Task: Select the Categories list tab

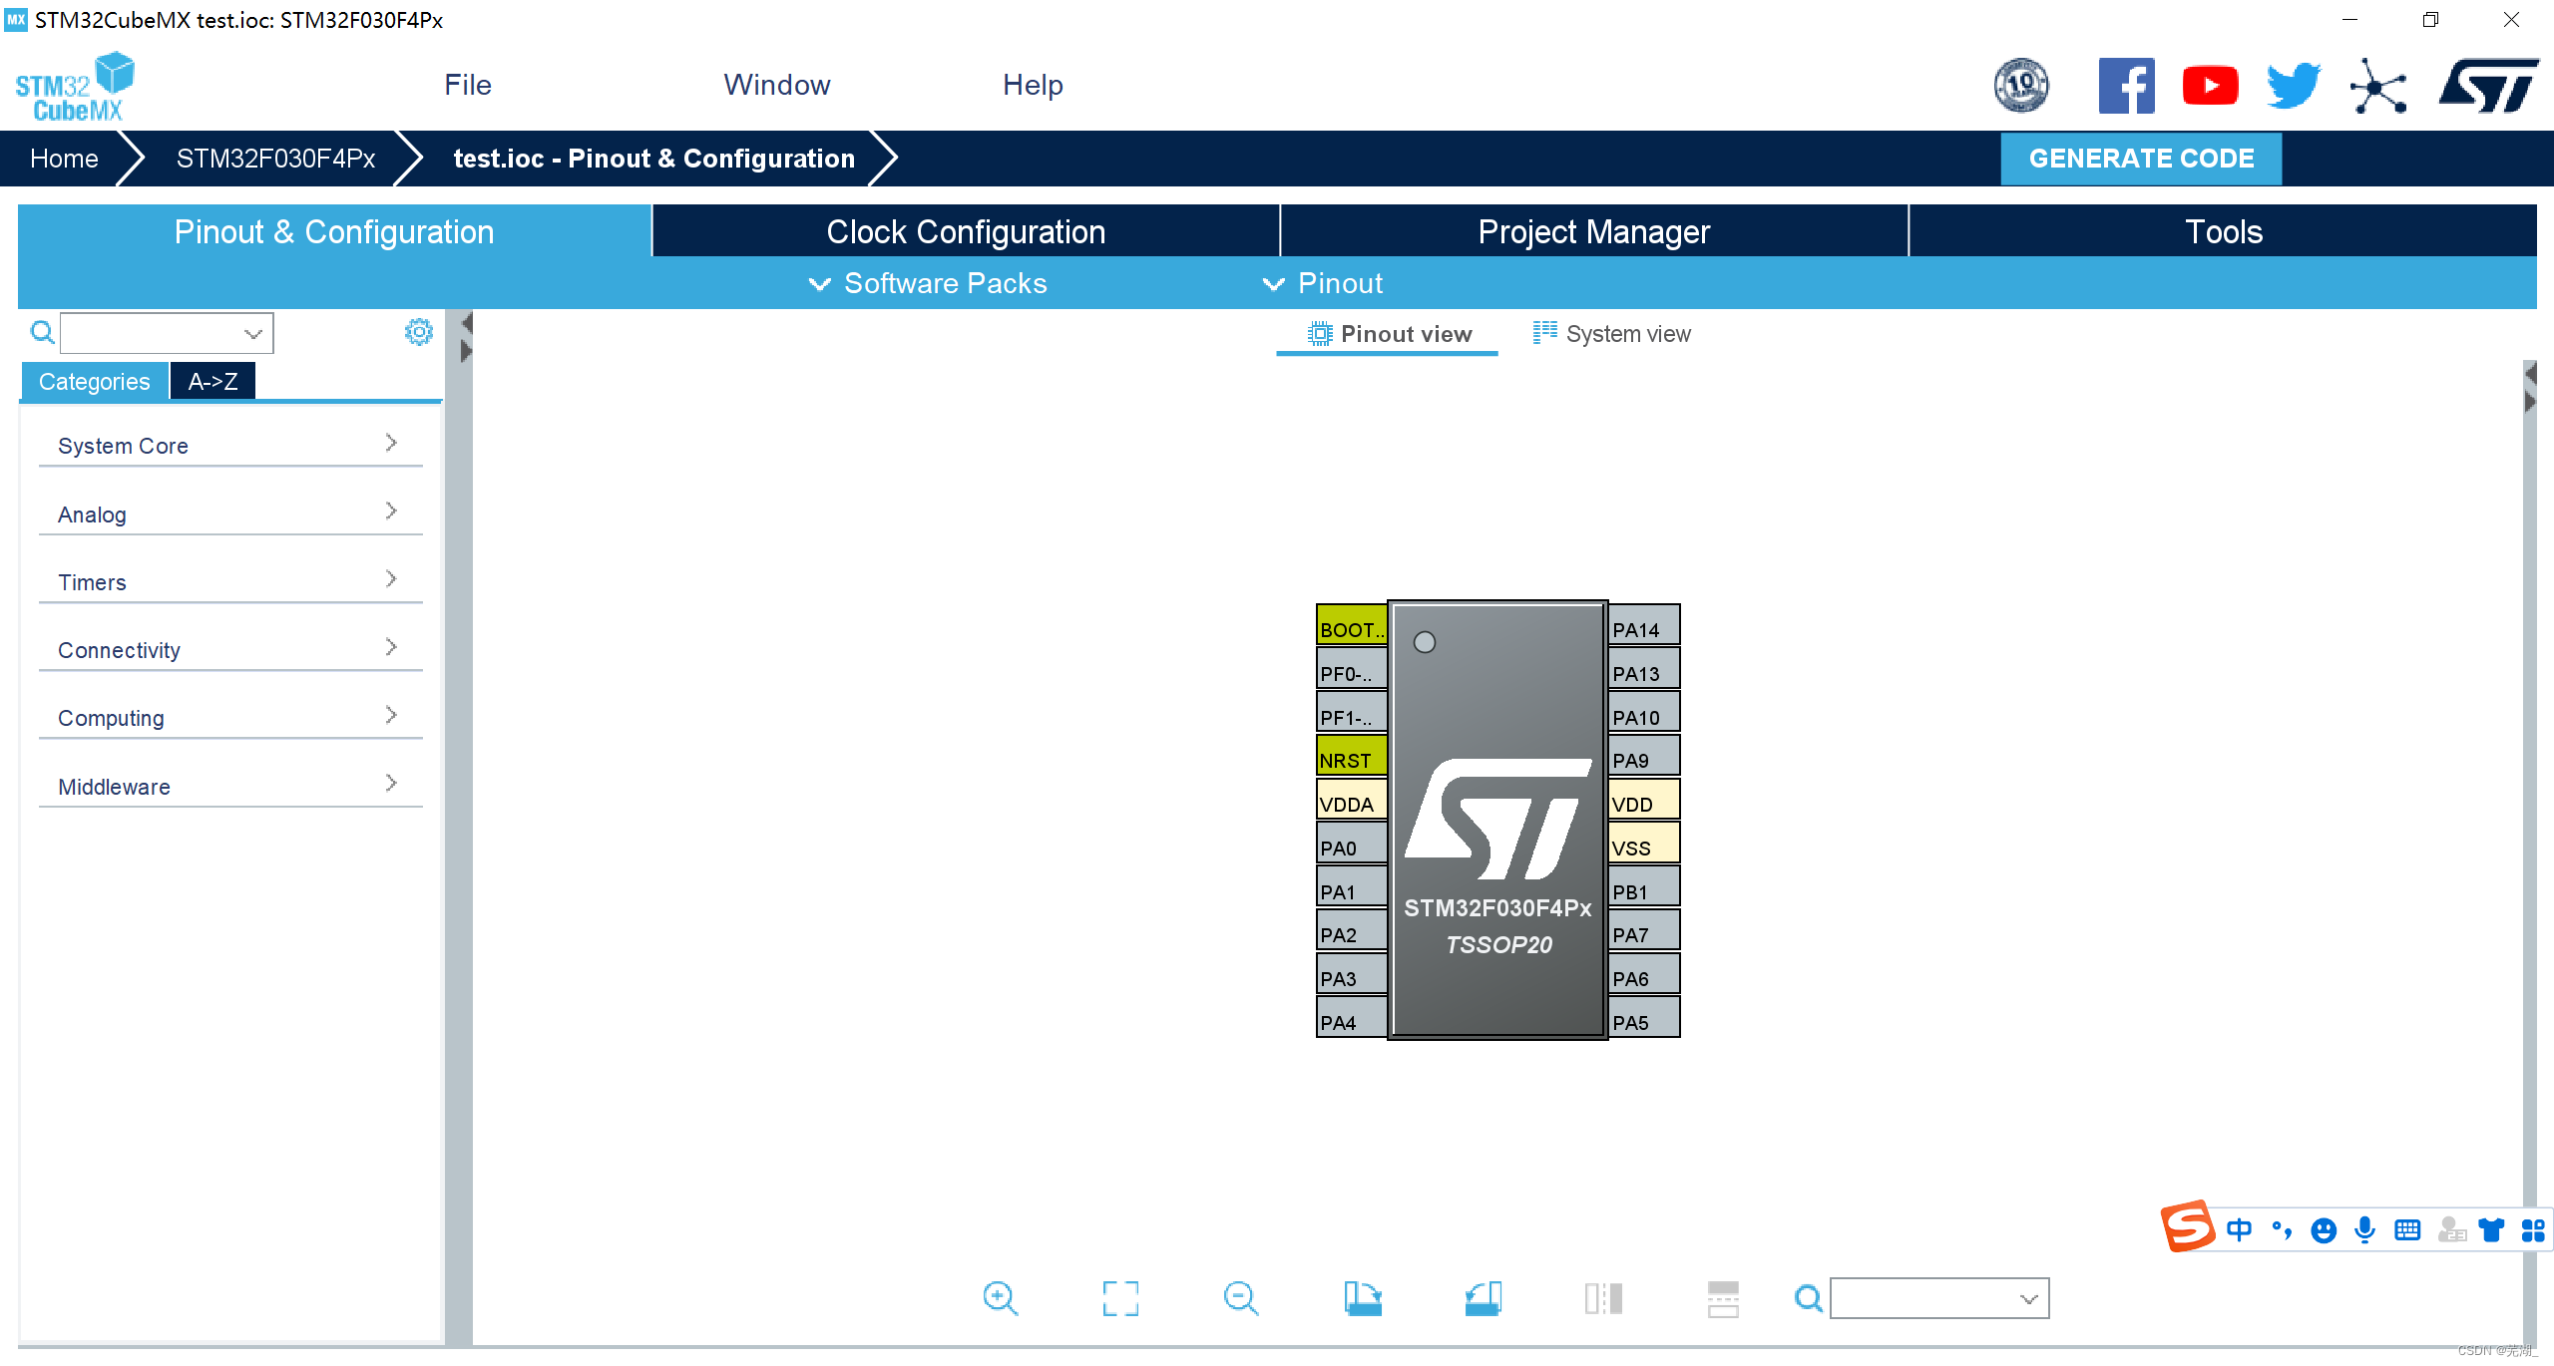Action: click(x=94, y=381)
